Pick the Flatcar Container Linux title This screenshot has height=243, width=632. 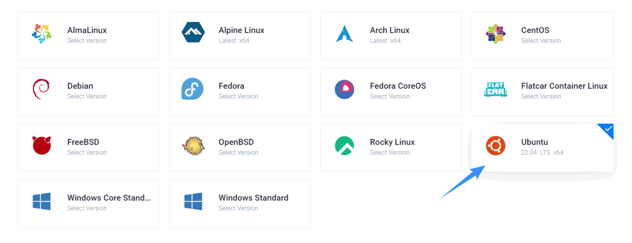click(565, 86)
